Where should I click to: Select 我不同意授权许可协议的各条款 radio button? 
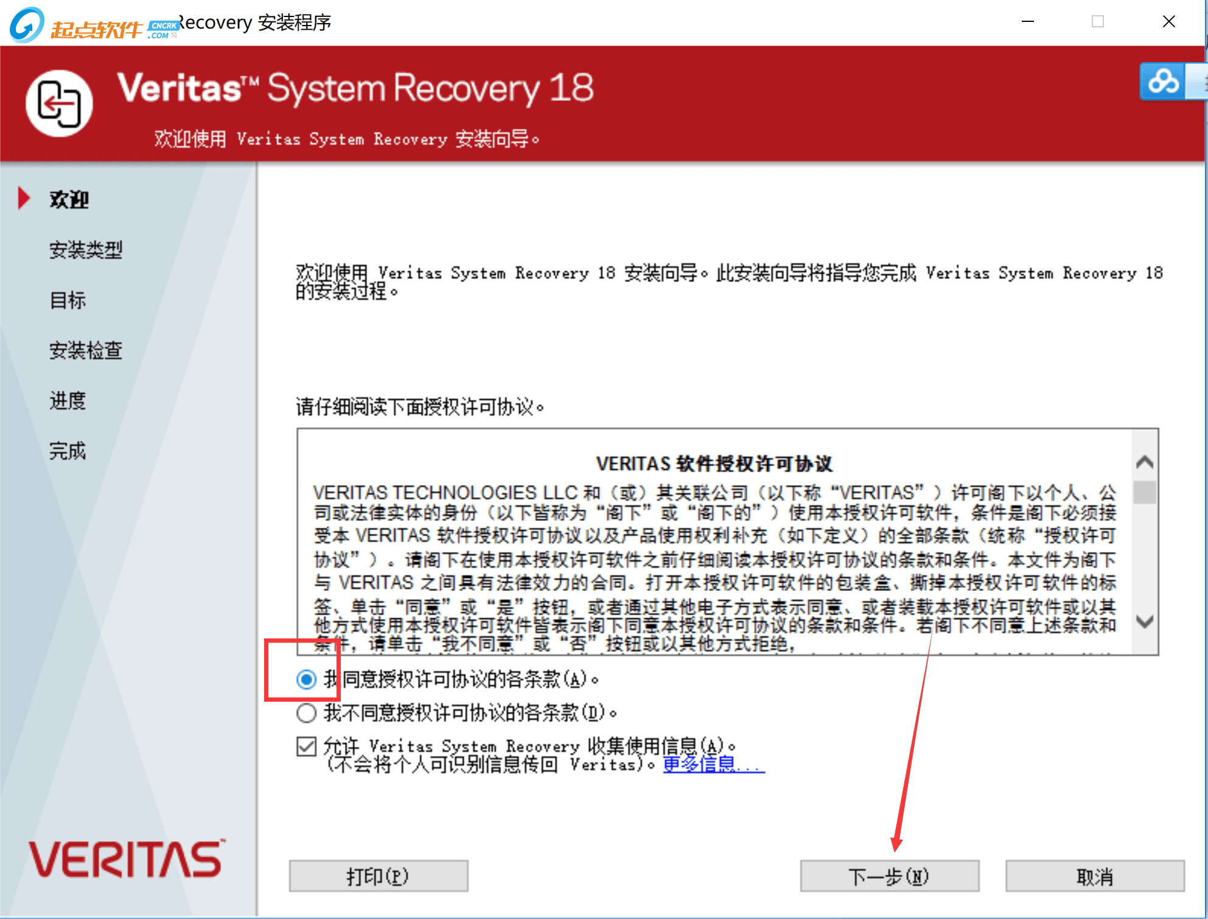[x=306, y=713]
